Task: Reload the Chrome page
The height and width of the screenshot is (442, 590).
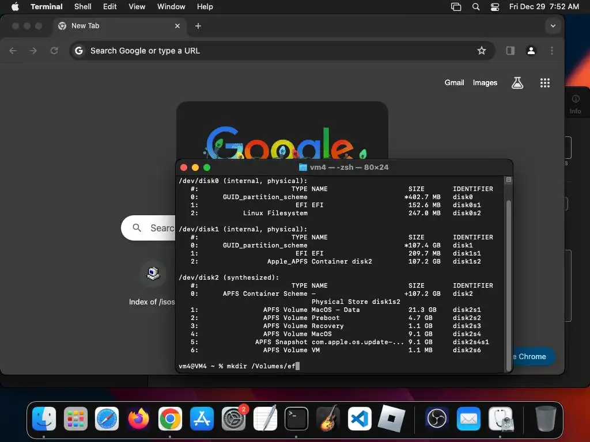Action: [x=54, y=51]
